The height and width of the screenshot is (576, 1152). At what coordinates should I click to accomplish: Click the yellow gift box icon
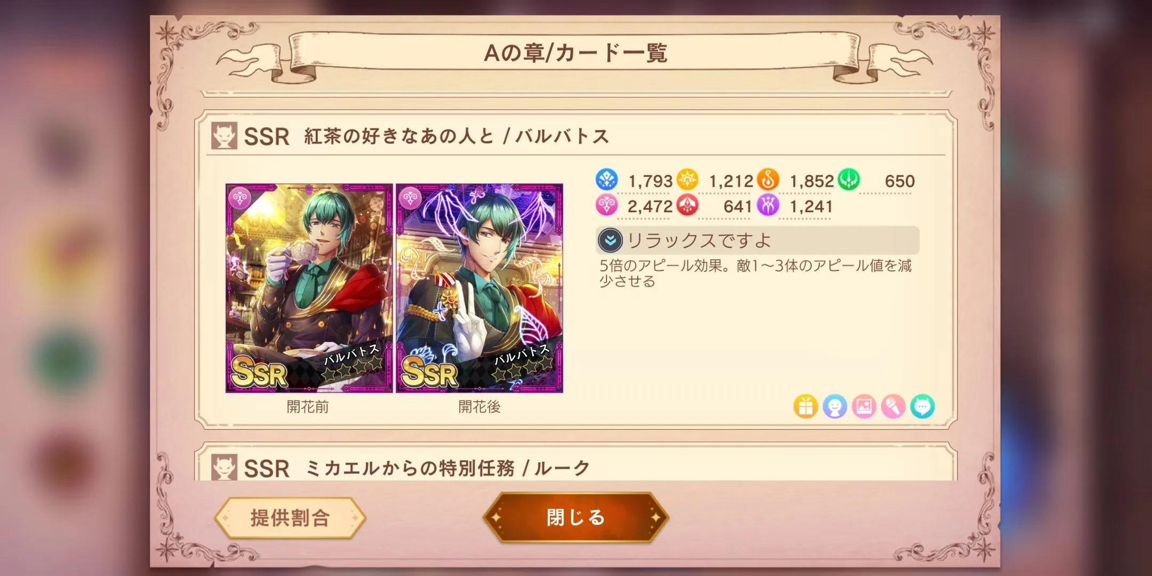[x=805, y=407]
